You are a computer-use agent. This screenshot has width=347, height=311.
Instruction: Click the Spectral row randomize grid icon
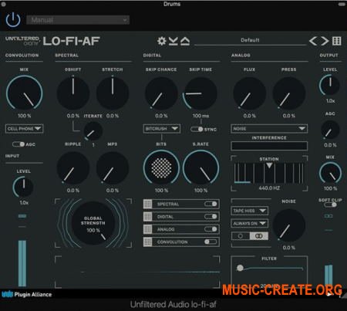147,204
